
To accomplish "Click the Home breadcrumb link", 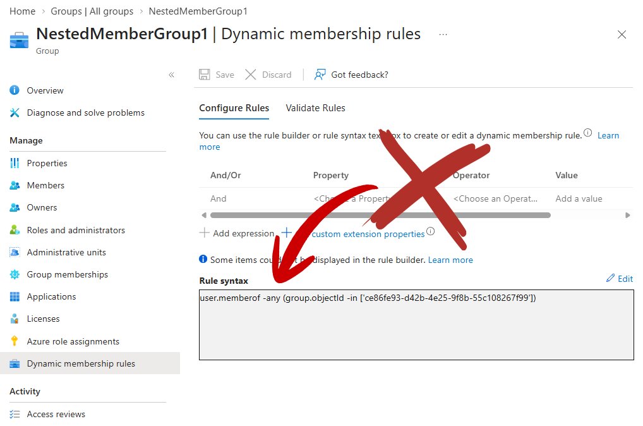I will [22, 11].
